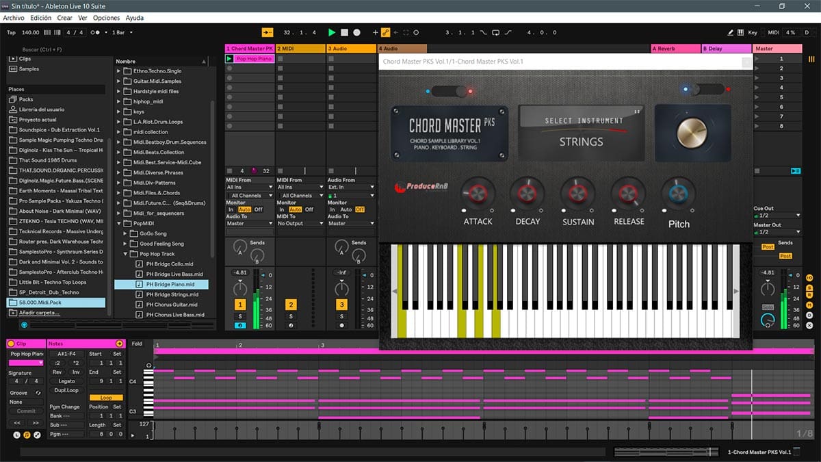Viewport: 821px width, 462px height.
Task: Click Añadir carpeta in Places
Action: [x=40, y=313]
